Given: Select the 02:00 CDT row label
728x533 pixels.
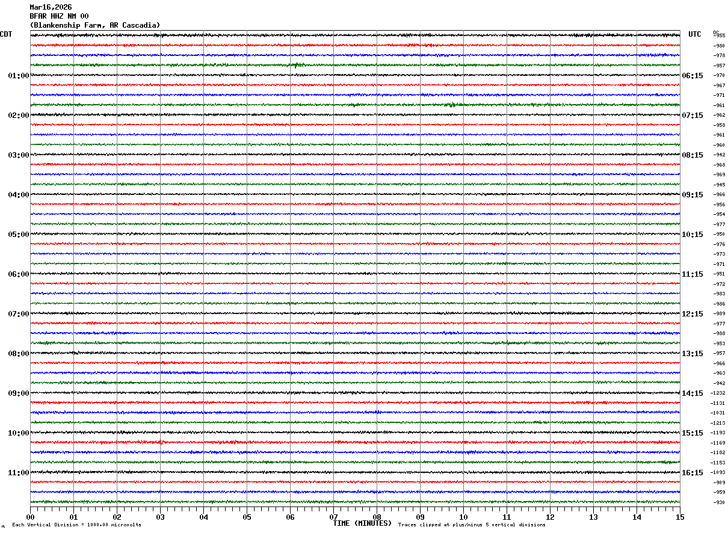Looking at the screenshot, I should tap(19, 116).
